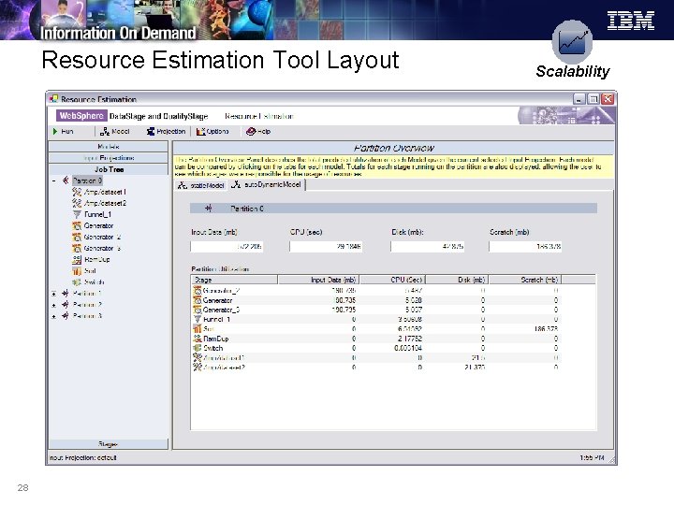Open the Model toolbar item

[x=114, y=132]
